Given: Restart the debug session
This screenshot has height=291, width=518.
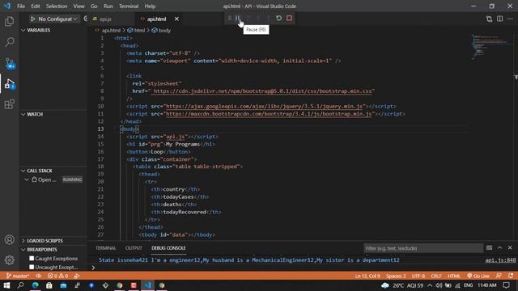Looking at the screenshot, I should coord(279,18).
